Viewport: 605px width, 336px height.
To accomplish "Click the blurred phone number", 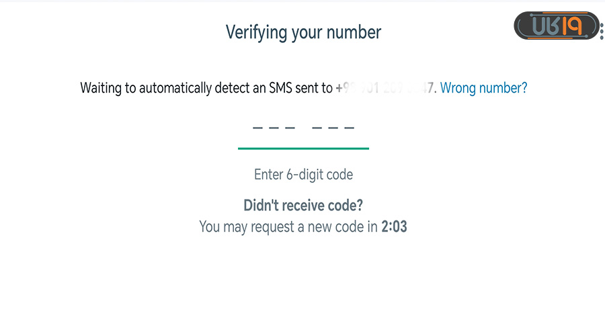I will coord(385,88).
